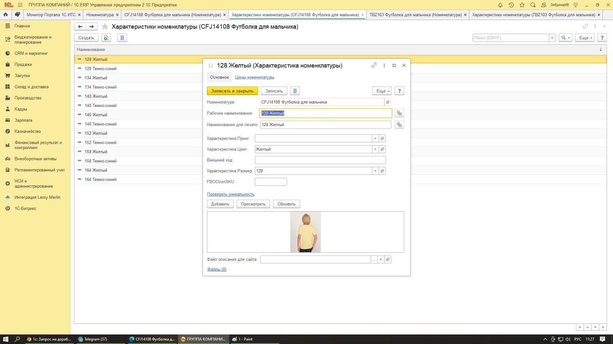Open the discussions chat icon
This screenshot has height=344, width=613.
[x=18, y=15]
